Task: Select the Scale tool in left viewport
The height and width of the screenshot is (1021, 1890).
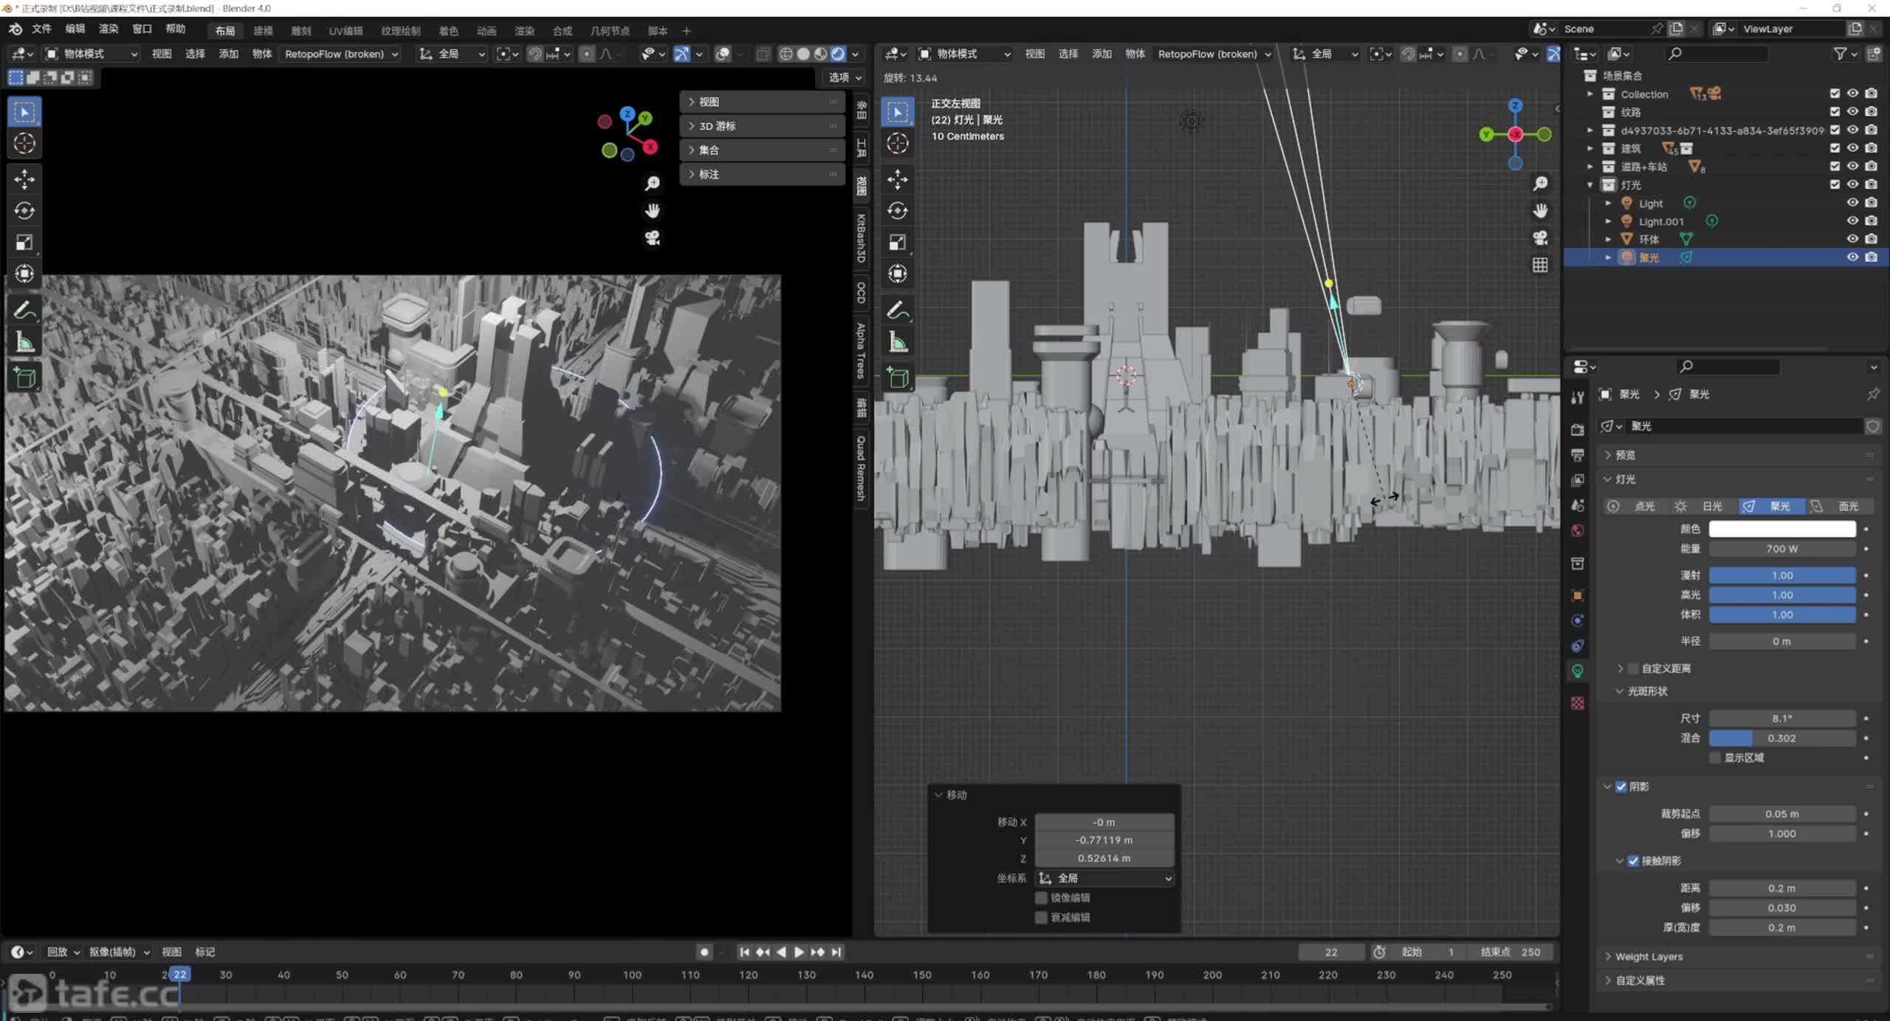Action: [x=24, y=242]
